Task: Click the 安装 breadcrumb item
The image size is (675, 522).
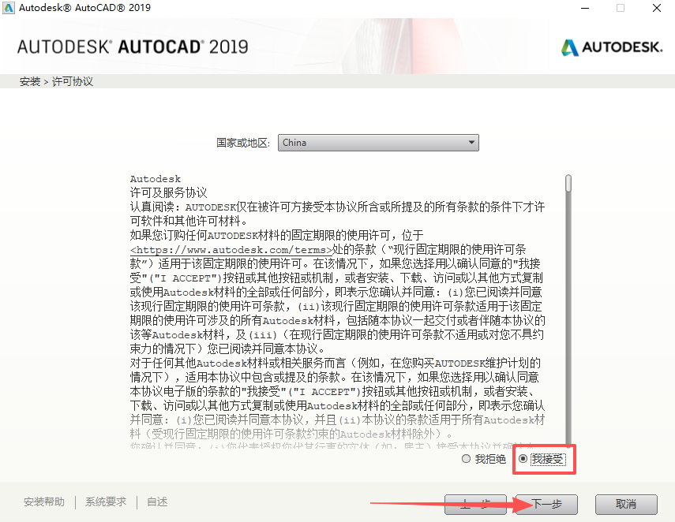Action: [29, 81]
